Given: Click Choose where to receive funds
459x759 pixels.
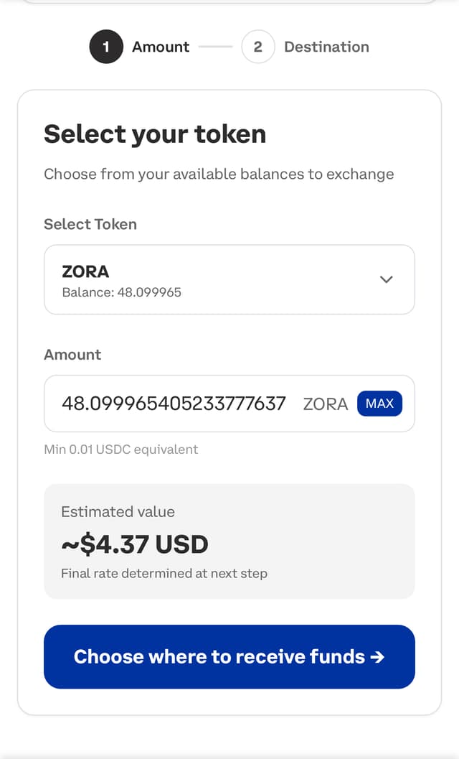Looking at the screenshot, I should 229,657.
